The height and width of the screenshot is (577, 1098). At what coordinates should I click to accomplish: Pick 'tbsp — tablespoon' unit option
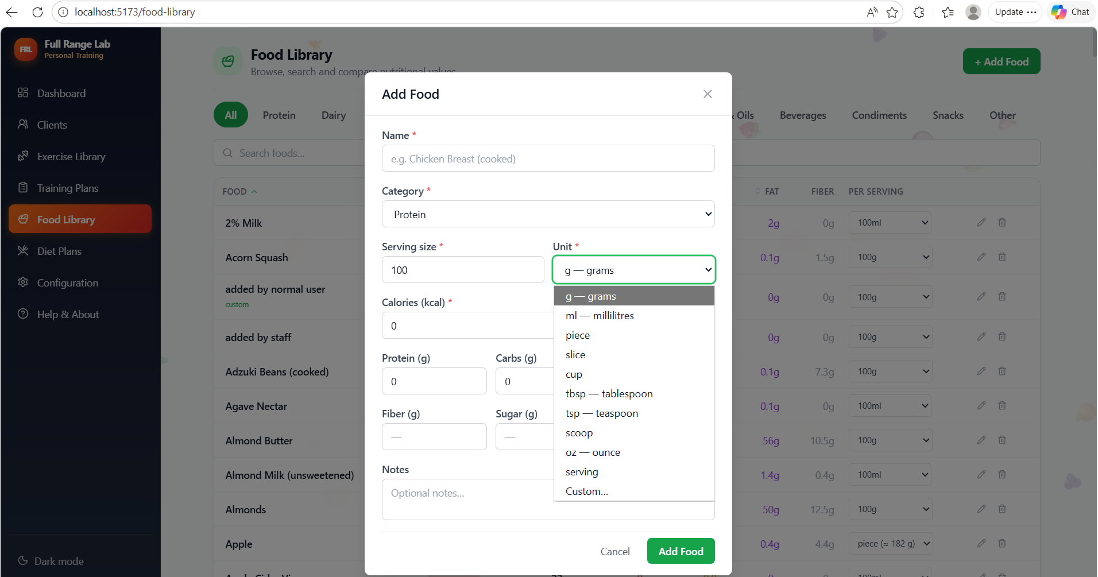click(x=634, y=394)
